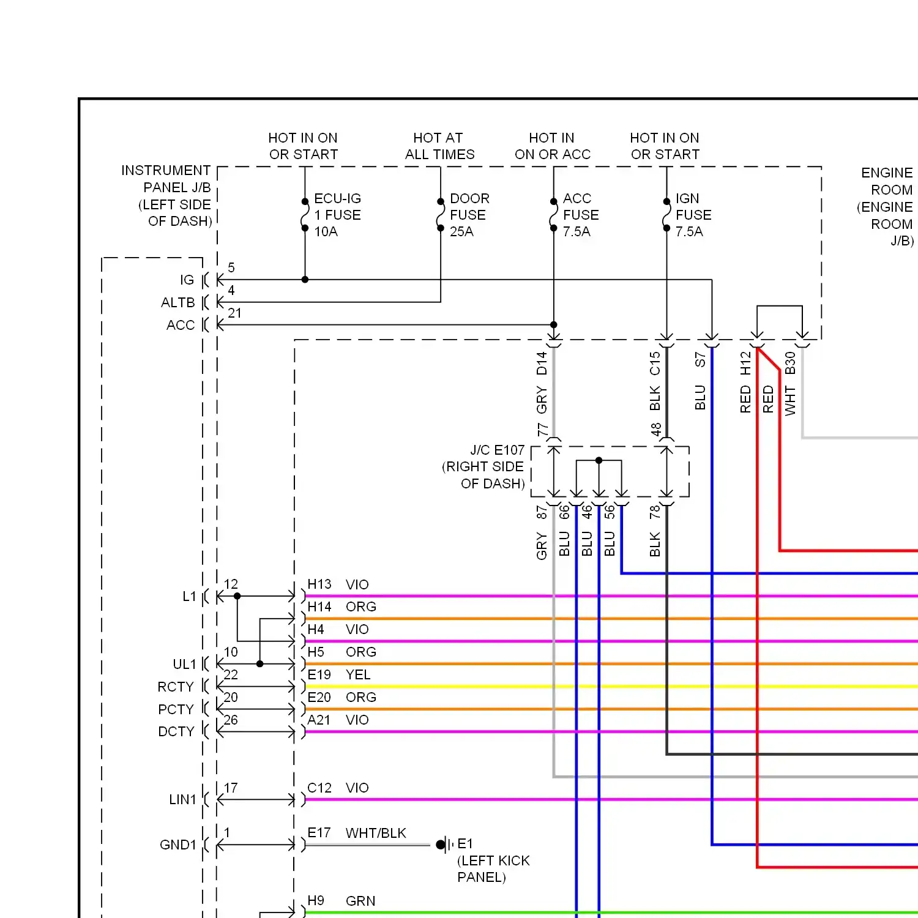918x918 pixels.
Task: Click the ACC terminal label on left
Action: click(x=181, y=326)
